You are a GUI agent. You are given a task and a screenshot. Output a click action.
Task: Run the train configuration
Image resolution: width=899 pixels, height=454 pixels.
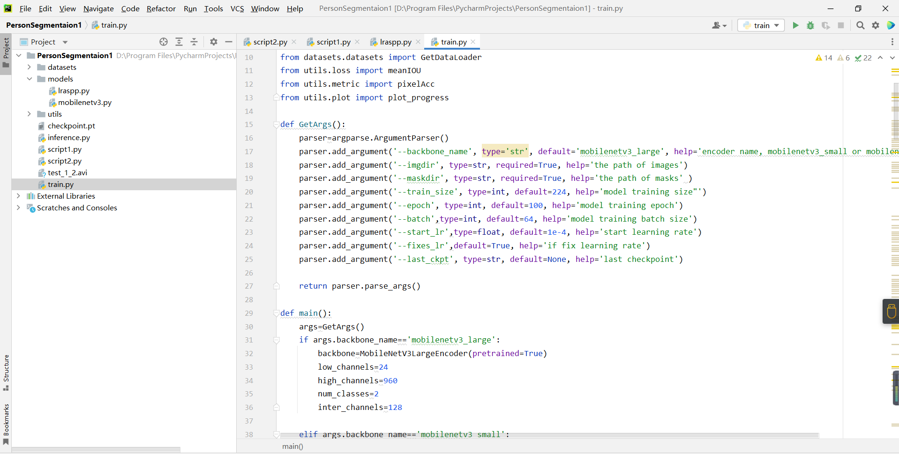point(795,25)
